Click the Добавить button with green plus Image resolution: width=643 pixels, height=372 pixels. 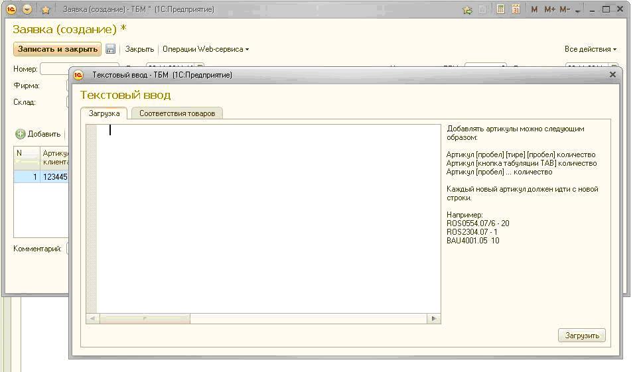(x=38, y=134)
